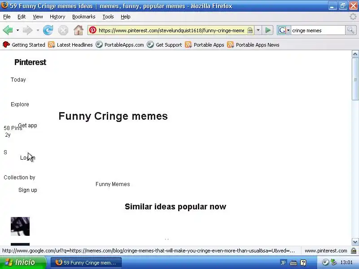This screenshot has width=359, height=269.
Task: Click the keyboard icon in the language bar
Action: click(x=293, y=263)
